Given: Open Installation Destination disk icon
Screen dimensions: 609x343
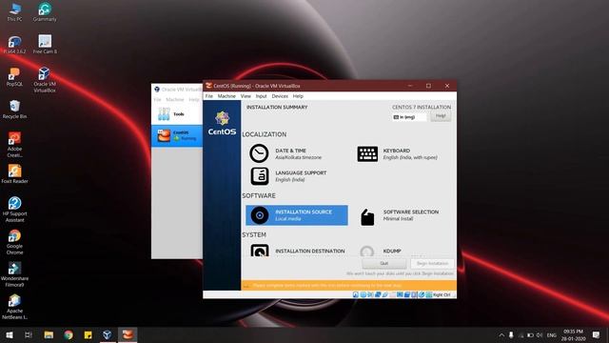Looking at the screenshot, I should 260,251.
